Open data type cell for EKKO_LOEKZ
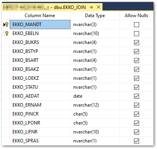This screenshot has height=149, width=157. pyautogui.click(x=95, y=78)
